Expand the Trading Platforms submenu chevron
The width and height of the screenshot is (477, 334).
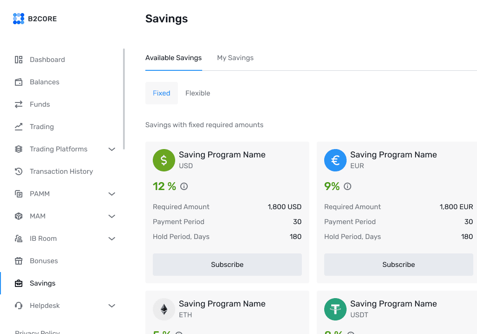[x=112, y=149]
